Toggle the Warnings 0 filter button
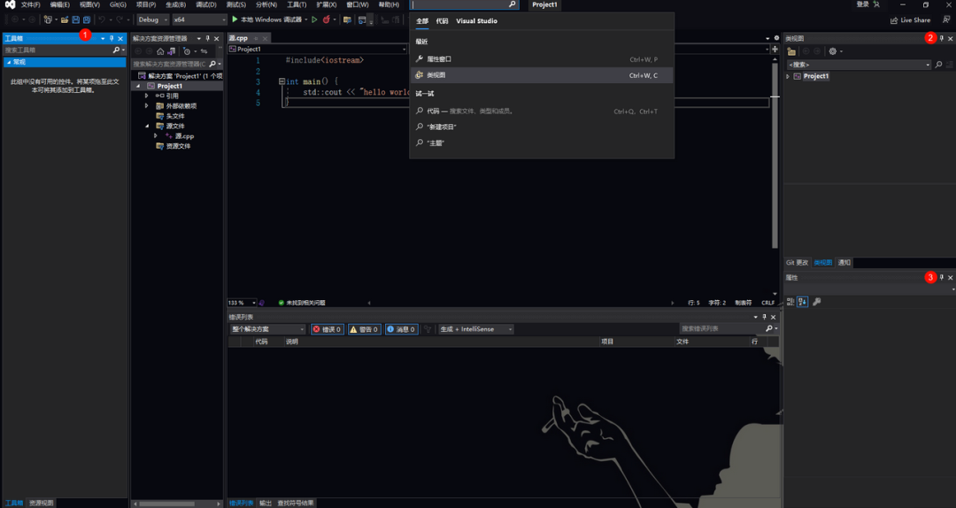This screenshot has width=956, height=508. coord(365,328)
